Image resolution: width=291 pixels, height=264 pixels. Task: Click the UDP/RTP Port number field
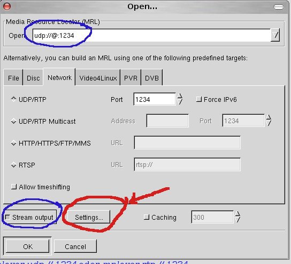pos(155,99)
